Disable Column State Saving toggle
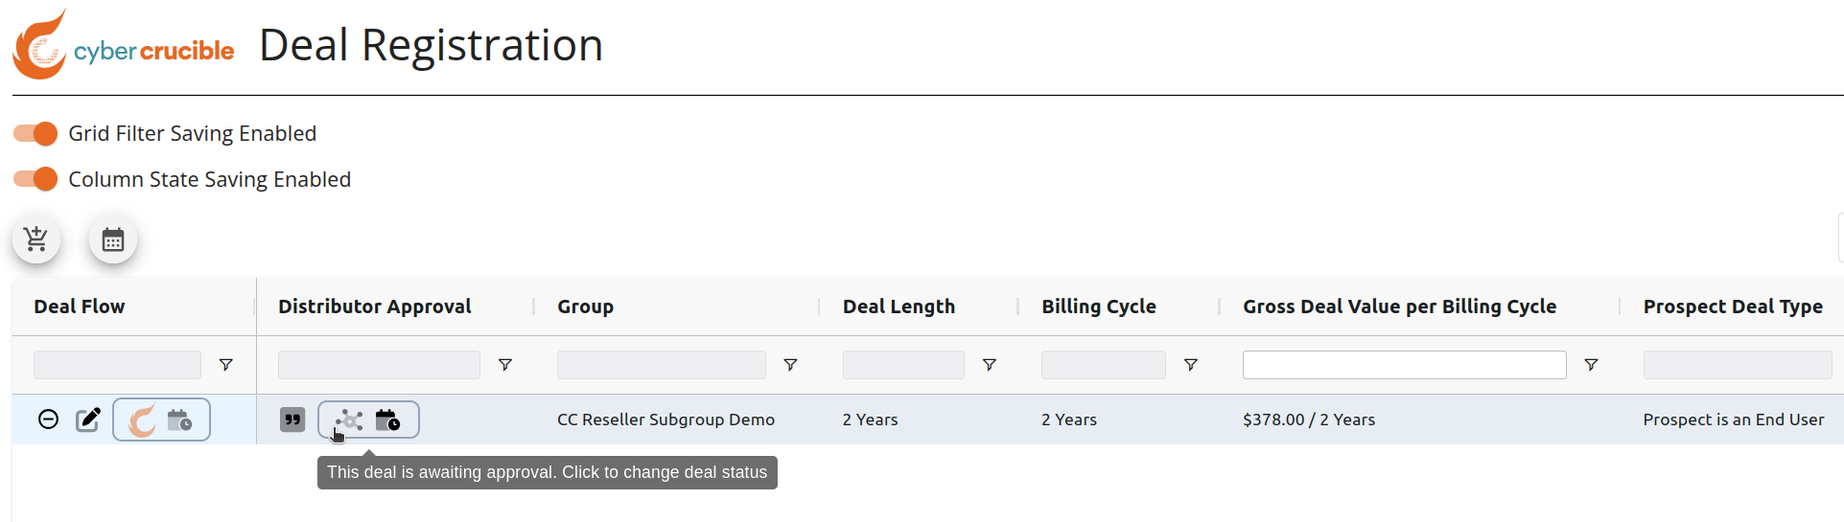1844x522 pixels. pos(35,179)
